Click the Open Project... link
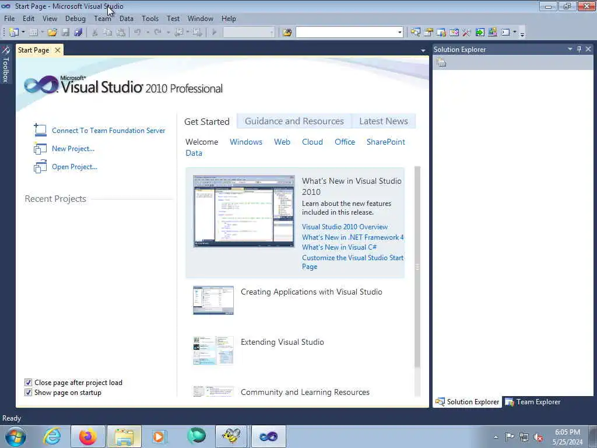This screenshot has height=448, width=597. pos(75,166)
